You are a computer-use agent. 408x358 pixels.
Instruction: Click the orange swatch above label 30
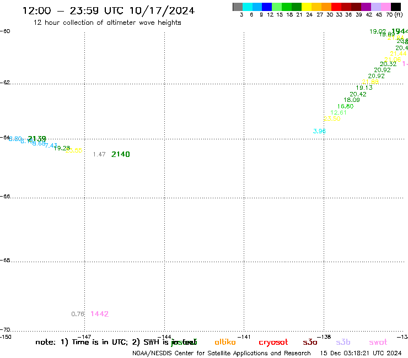[x=326, y=7]
